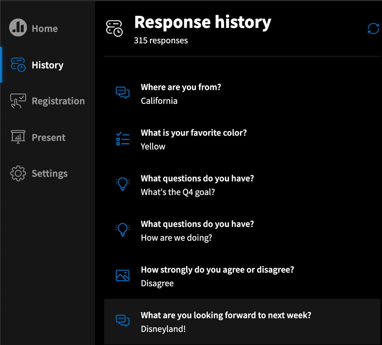Image resolution: width=382 pixels, height=345 pixels.
Task: Click the Present easel icon
Action: pyautogui.click(x=18, y=137)
